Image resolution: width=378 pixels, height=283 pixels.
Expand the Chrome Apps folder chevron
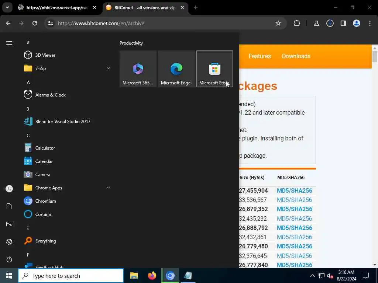click(109, 188)
